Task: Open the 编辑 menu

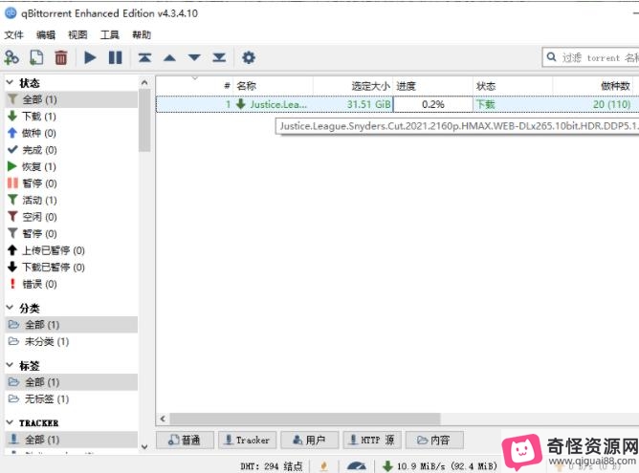Action: [46, 35]
